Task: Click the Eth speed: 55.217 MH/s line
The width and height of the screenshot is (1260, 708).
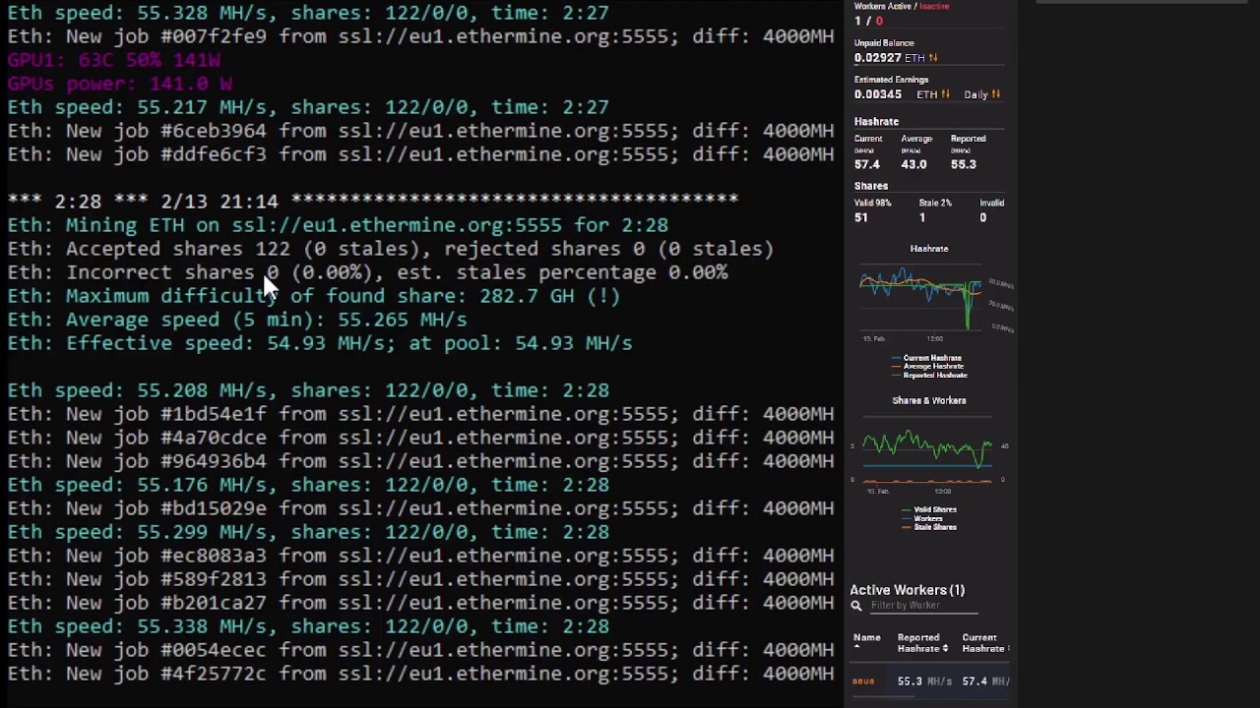Action: [x=308, y=107]
